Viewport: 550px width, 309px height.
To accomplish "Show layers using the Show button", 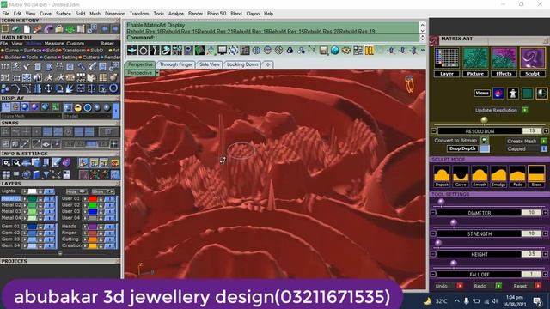I will pyautogui.click(x=103, y=191).
